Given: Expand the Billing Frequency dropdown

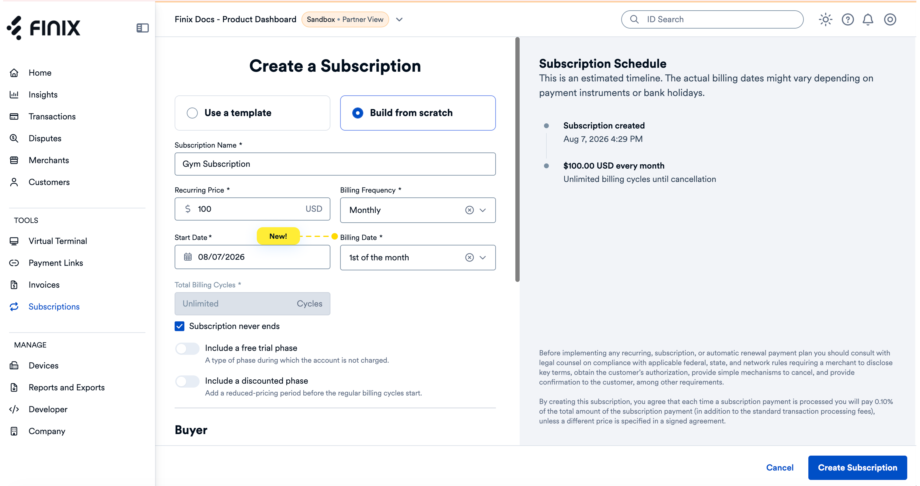Looking at the screenshot, I should (x=483, y=210).
